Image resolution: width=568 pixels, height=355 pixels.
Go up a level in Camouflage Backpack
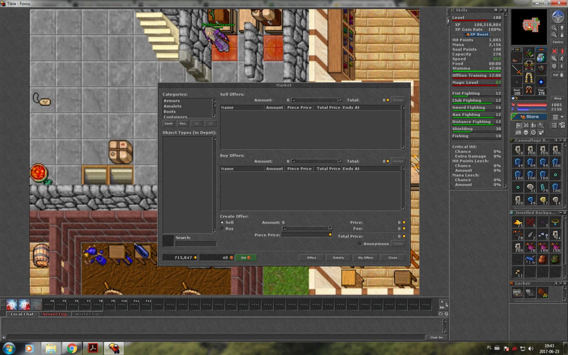coord(556,140)
